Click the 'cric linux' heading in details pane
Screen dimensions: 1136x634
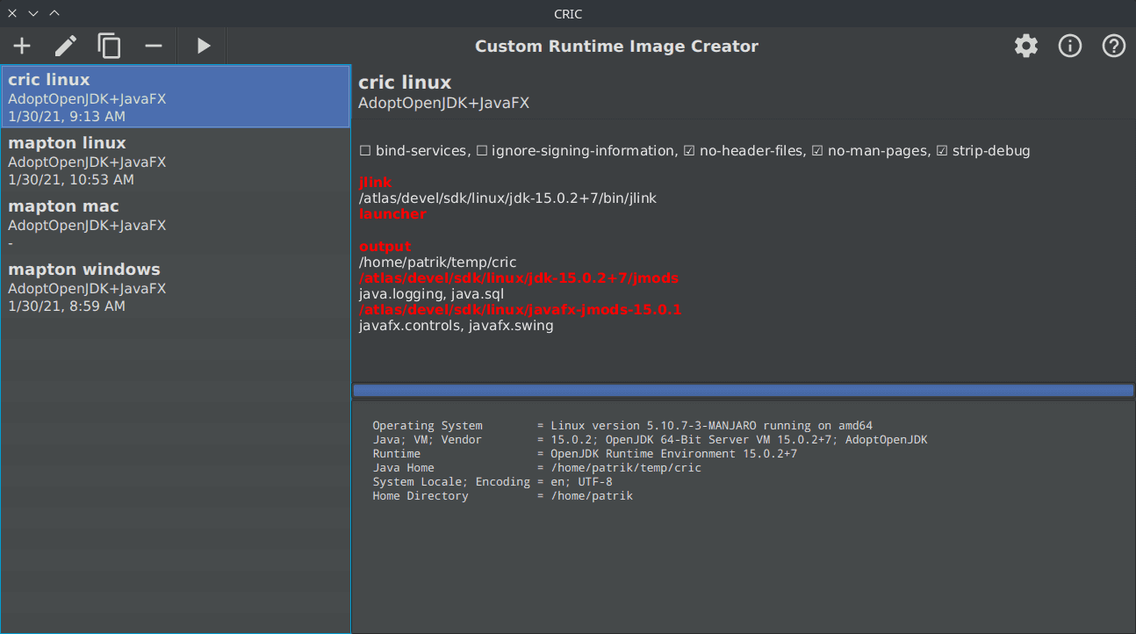tap(405, 83)
